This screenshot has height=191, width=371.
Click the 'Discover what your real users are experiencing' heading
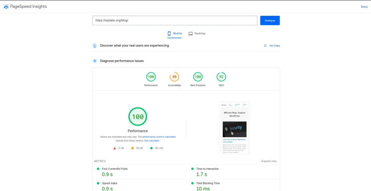coord(134,46)
